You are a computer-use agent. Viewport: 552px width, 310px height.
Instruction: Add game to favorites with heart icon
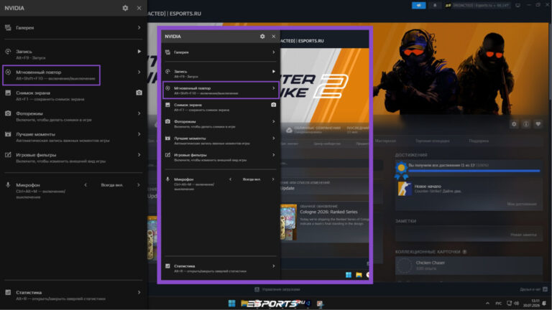pyautogui.click(x=538, y=124)
